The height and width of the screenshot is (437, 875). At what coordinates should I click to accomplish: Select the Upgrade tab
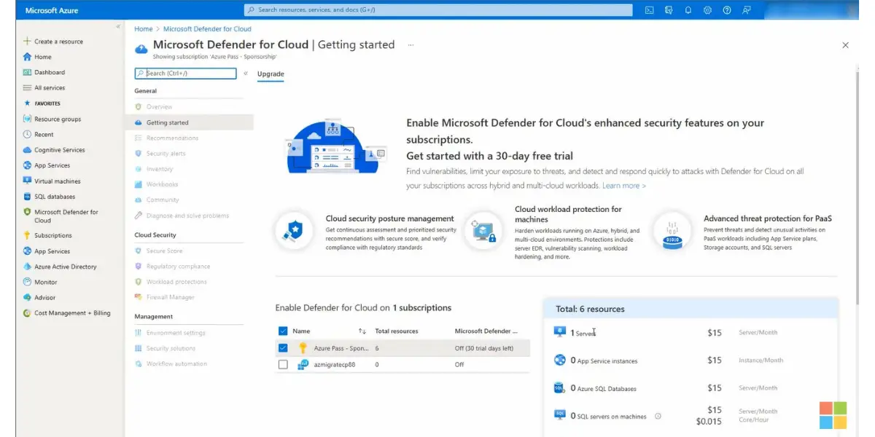click(x=271, y=74)
